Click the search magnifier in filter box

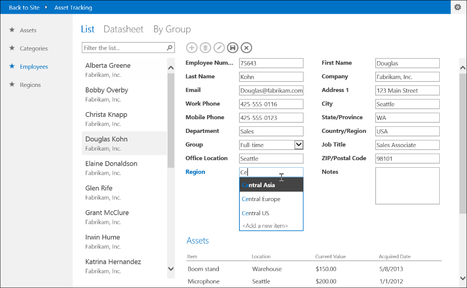click(x=170, y=47)
